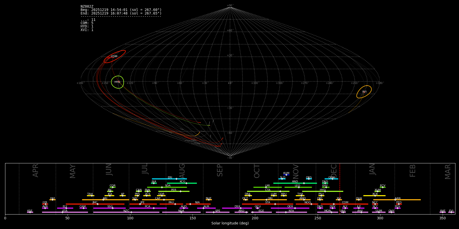Click the COM label in the timeline
The image size is (459, 229).
(345, 203)
